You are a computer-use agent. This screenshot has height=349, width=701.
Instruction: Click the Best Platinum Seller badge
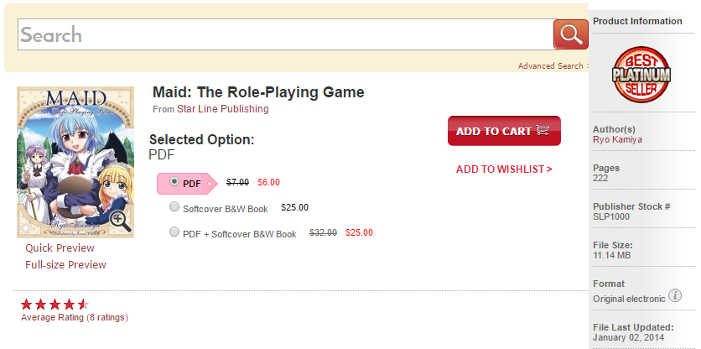click(641, 74)
